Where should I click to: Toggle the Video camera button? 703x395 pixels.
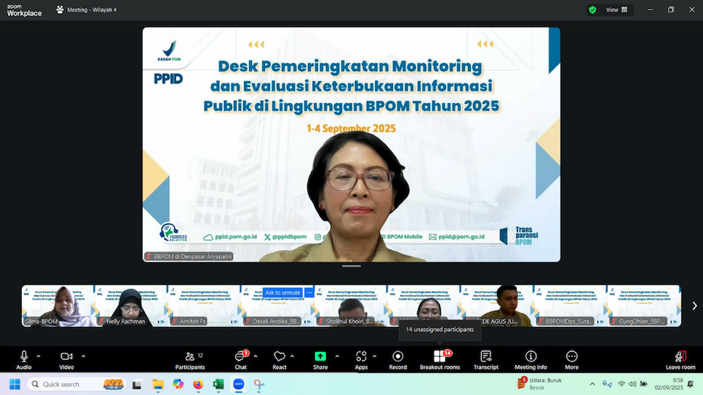(x=67, y=360)
